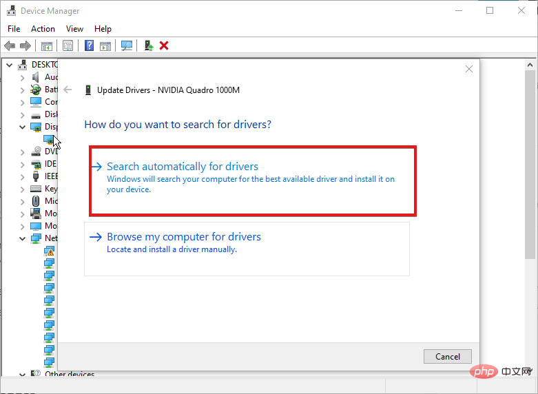Click the vertical scrollbar thumb in Device Manager

[530, 164]
